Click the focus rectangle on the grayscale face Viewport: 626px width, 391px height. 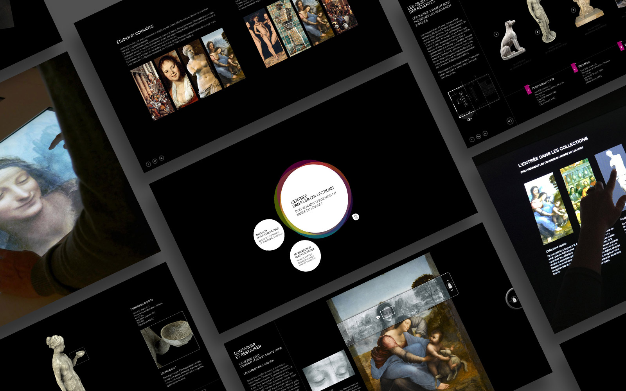(x=387, y=312)
